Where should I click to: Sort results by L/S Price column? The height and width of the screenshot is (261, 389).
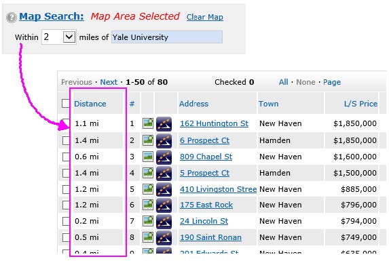pyautogui.click(x=360, y=104)
